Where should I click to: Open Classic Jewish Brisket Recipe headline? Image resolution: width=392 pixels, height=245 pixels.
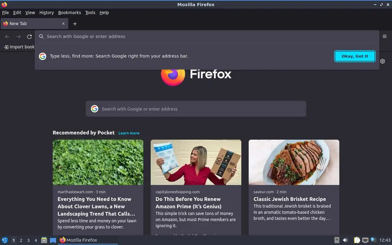290,199
